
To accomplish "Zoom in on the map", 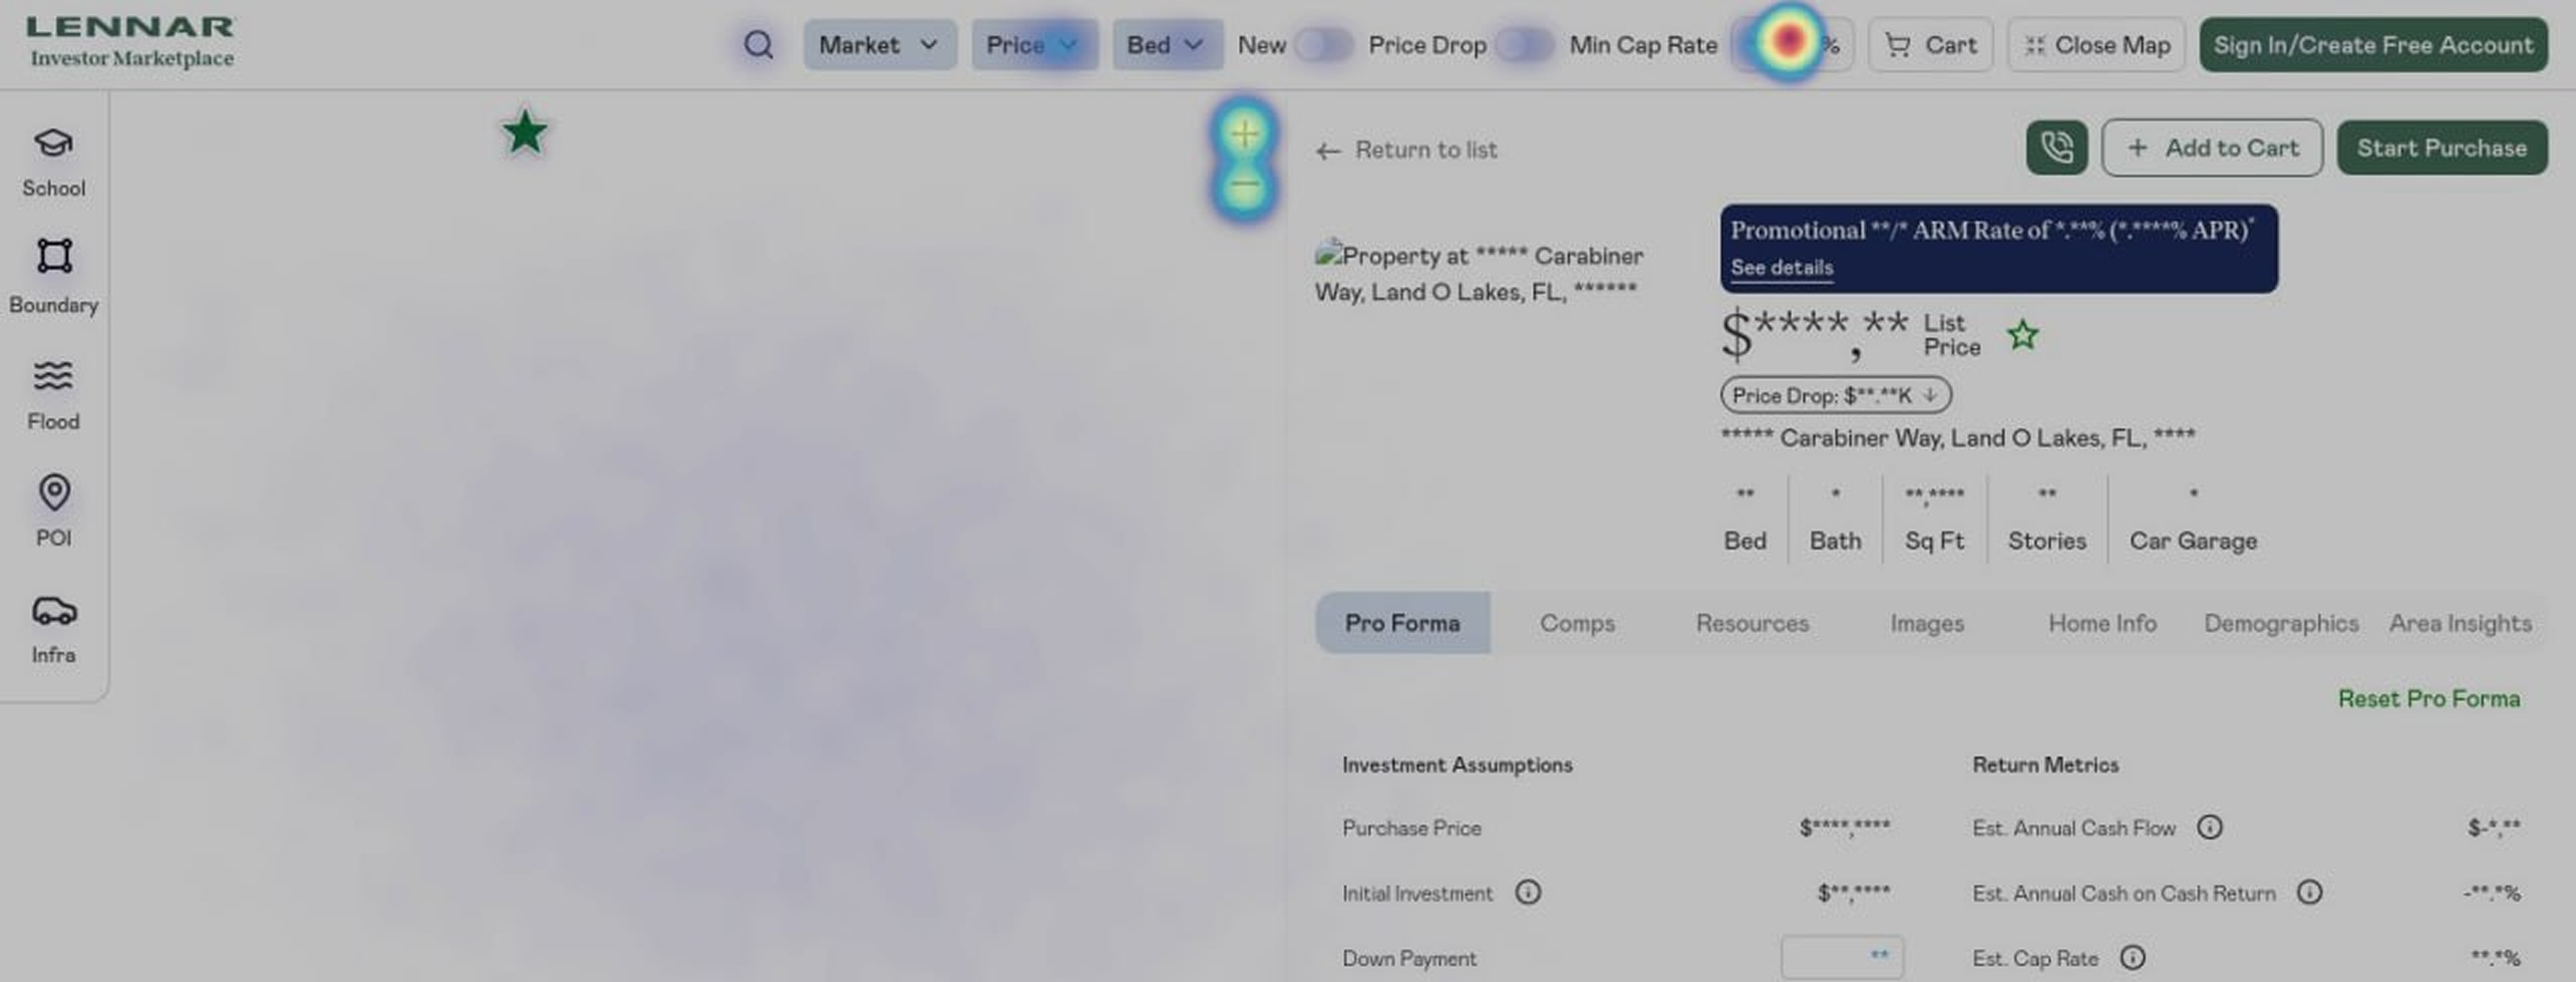I will 1244,133.
